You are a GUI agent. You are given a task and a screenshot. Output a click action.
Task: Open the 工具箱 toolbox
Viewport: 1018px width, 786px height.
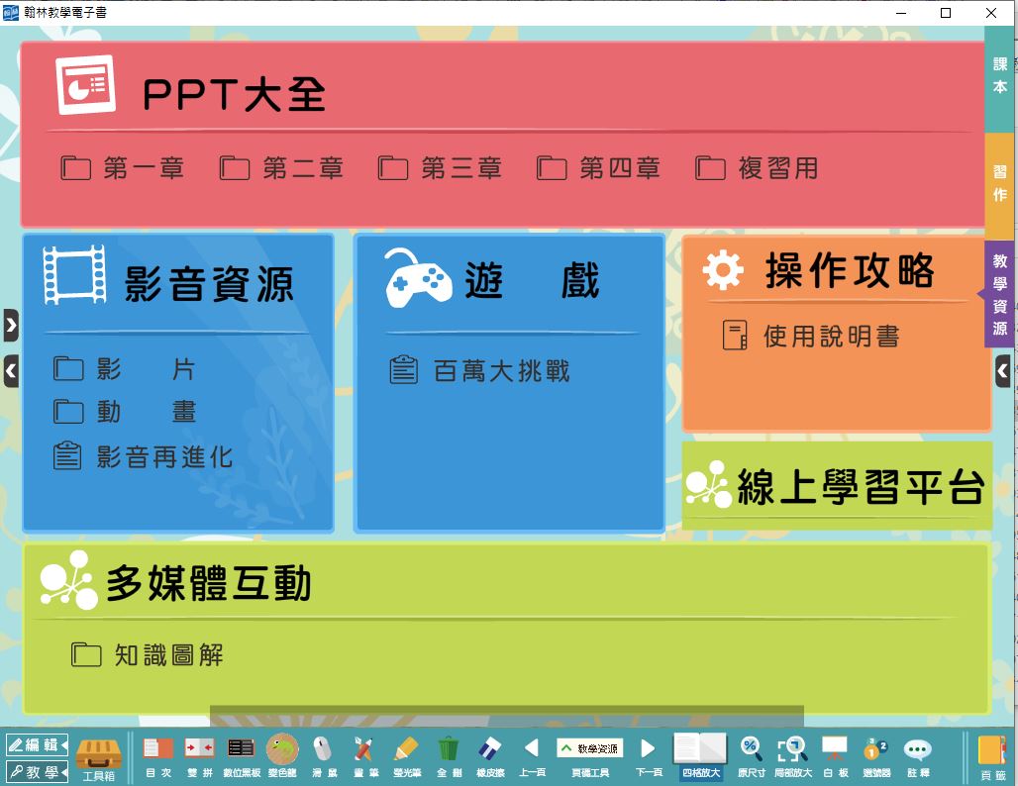98,756
